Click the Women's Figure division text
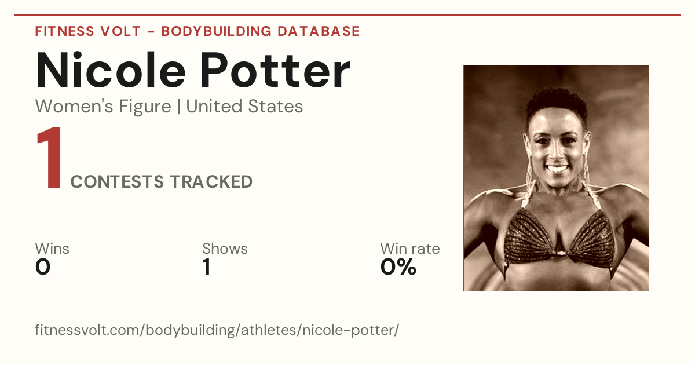695x365 pixels. click(103, 107)
